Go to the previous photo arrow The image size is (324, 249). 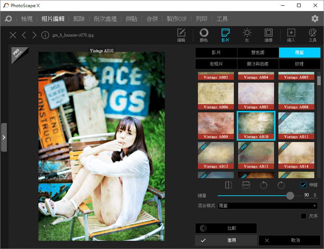[24, 35]
